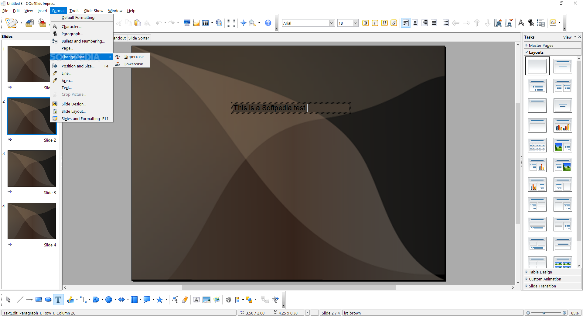Open the Navigator star icon

pos(243,23)
